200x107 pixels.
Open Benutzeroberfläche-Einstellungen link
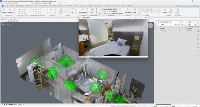[x=188, y=6]
